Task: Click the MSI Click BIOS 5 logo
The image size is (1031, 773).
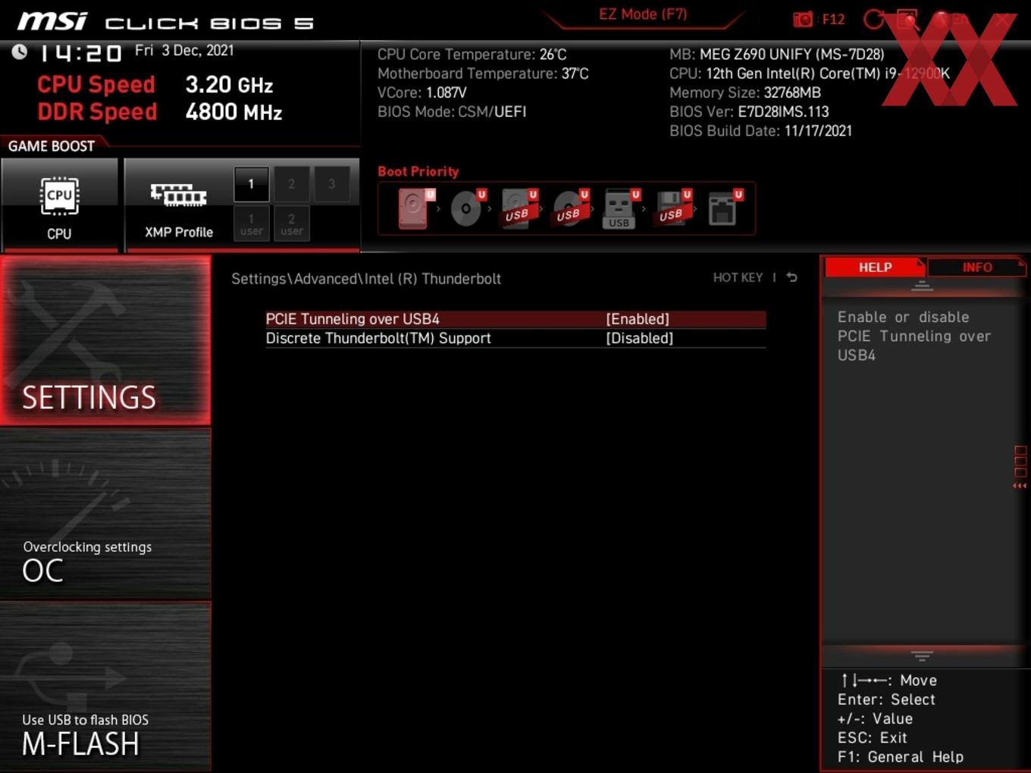Action: [166, 21]
